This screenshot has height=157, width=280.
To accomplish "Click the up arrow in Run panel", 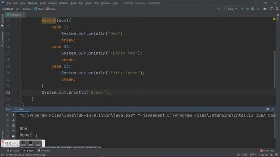I will tap(13, 115).
